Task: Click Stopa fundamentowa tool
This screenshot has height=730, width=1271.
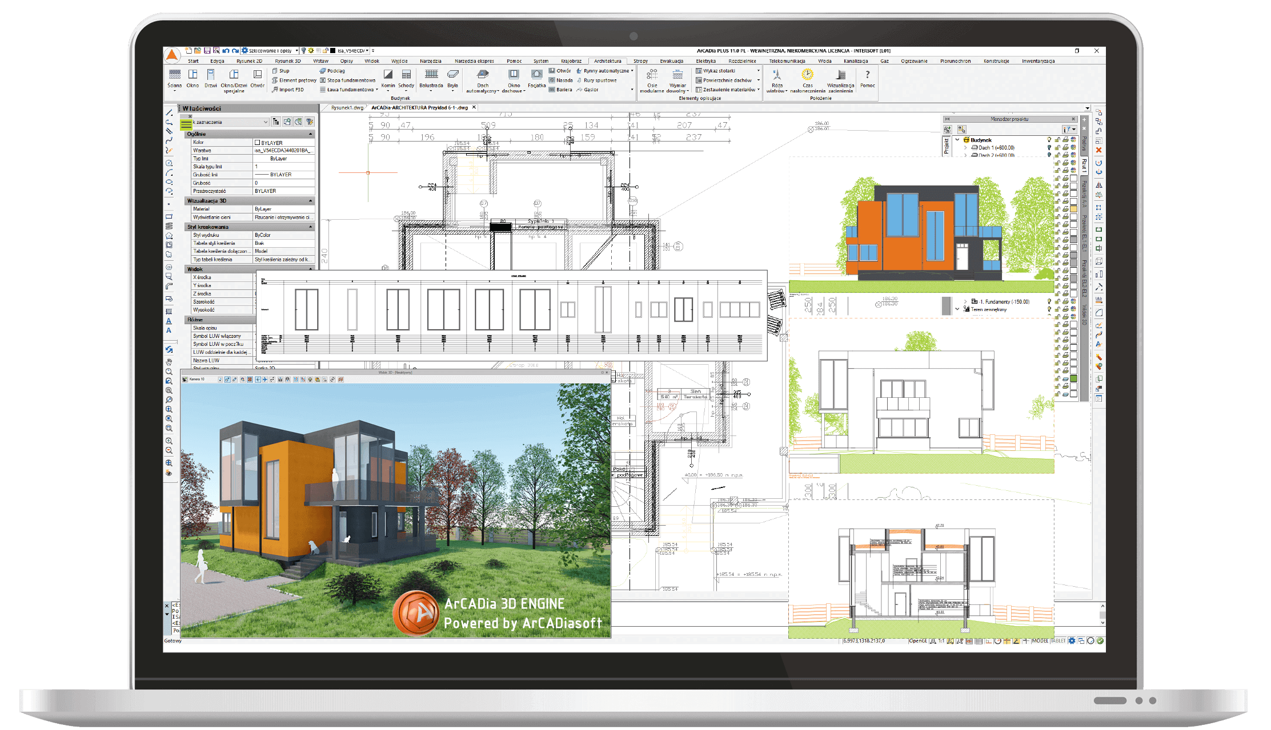Action: point(347,80)
